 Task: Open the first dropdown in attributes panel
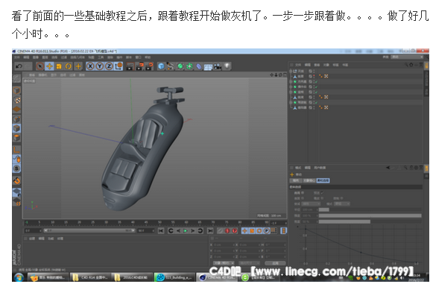pos(311,204)
